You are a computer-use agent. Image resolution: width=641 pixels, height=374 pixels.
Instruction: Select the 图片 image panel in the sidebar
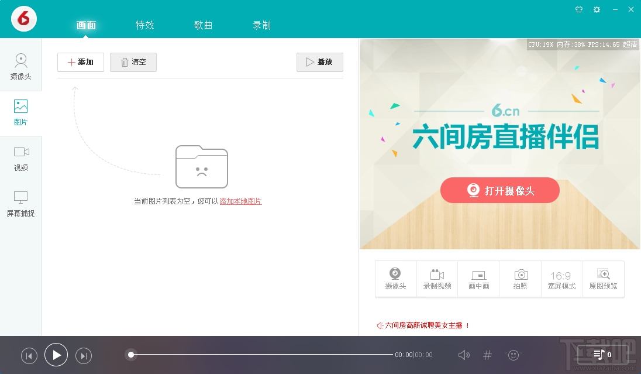pos(21,112)
